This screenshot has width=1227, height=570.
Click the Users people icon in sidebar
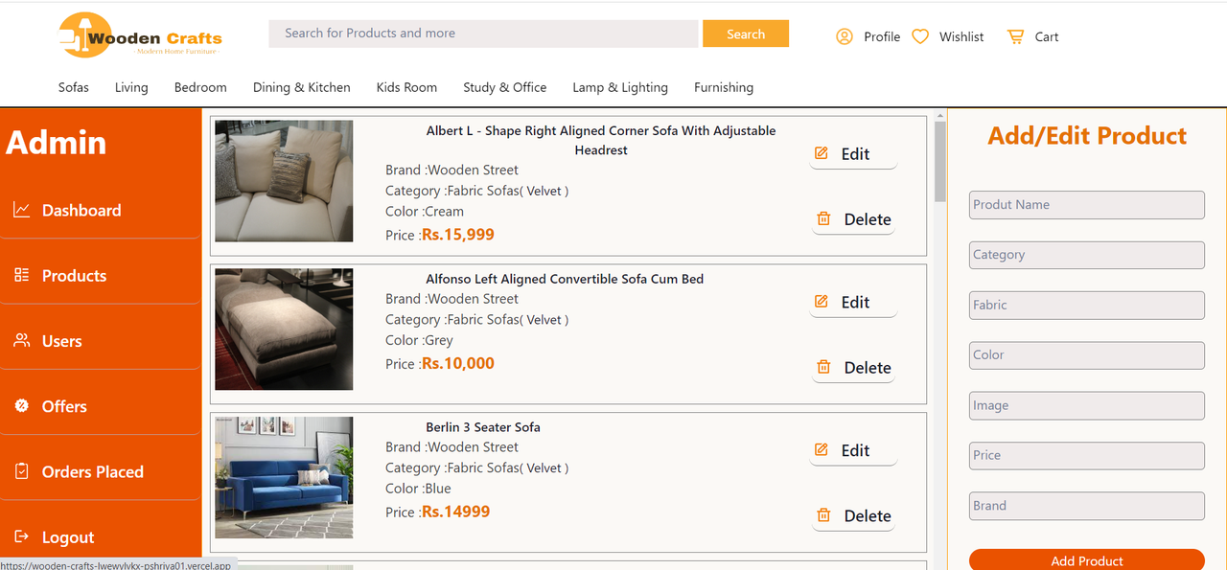click(22, 341)
